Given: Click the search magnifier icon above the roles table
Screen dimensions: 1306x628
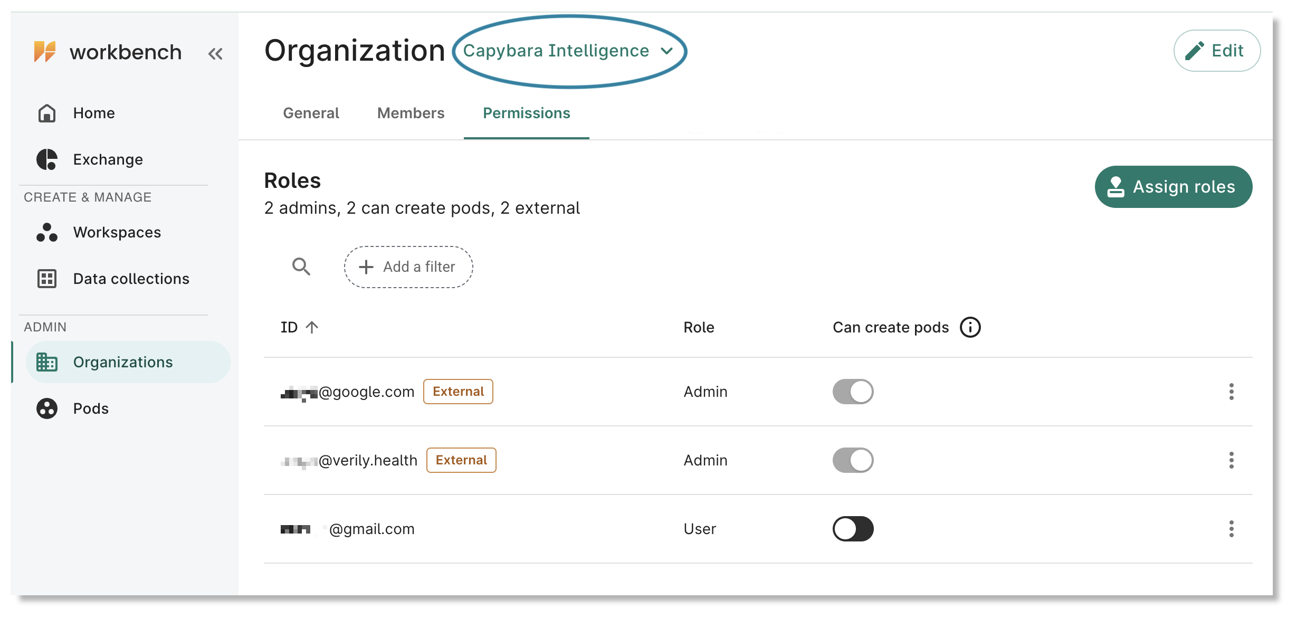Looking at the screenshot, I should pyautogui.click(x=301, y=267).
